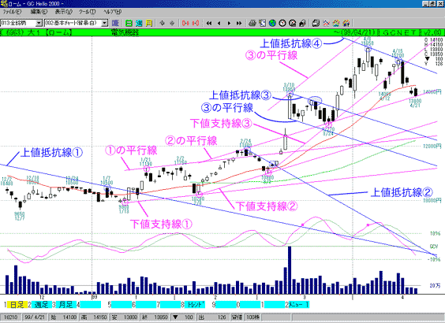The height and width of the screenshot is (323, 445).
Task: Click the clock icon in toolbar
Action: 282,23
